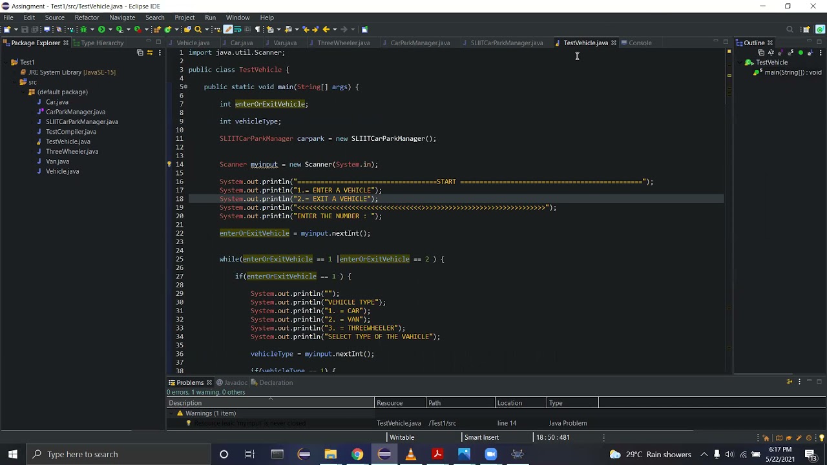
Task: Click the green Run button in toolbar
Action: click(x=101, y=29)
